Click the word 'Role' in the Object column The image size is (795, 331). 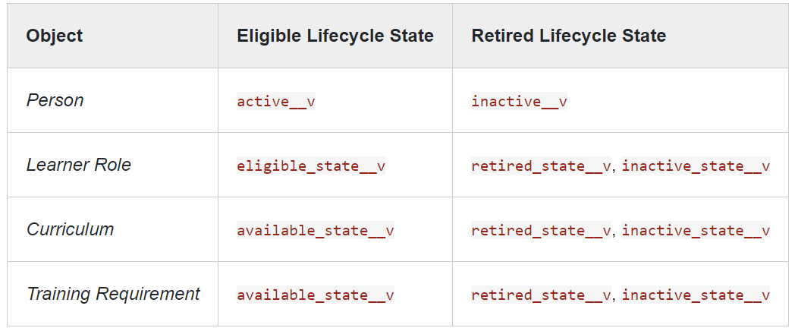(112, 165)
